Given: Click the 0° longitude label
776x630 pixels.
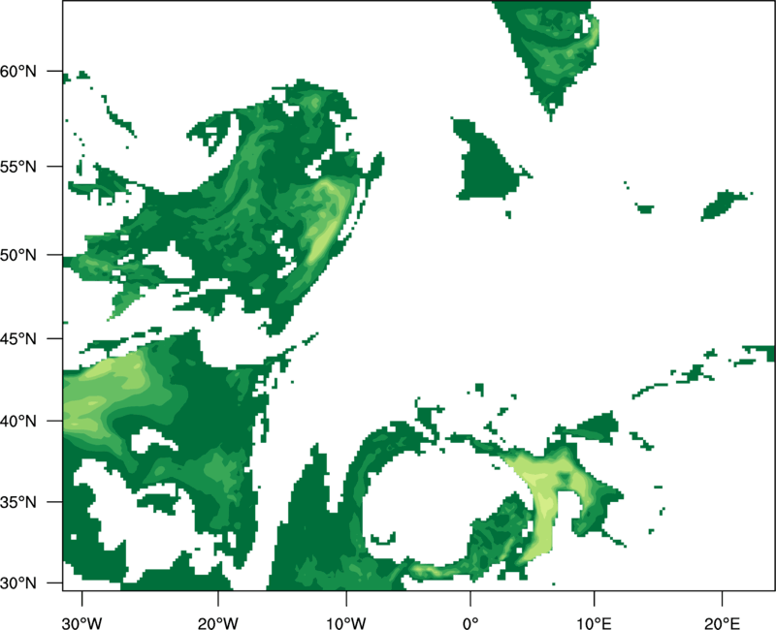Looking at the screenshot, I should click(x=470, y=623).
